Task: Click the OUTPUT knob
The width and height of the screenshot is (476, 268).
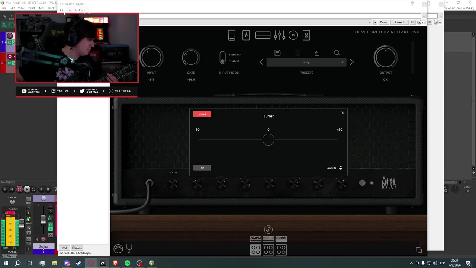Action: 386,58
